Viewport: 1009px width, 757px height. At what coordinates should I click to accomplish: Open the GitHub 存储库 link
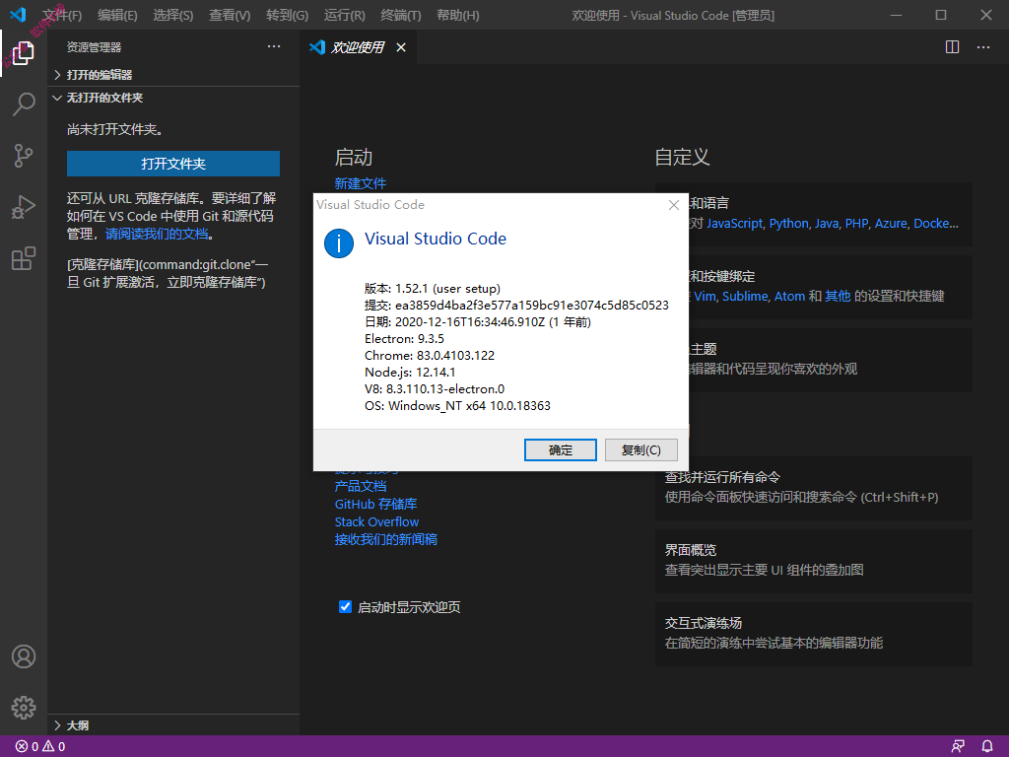point(375,504)
